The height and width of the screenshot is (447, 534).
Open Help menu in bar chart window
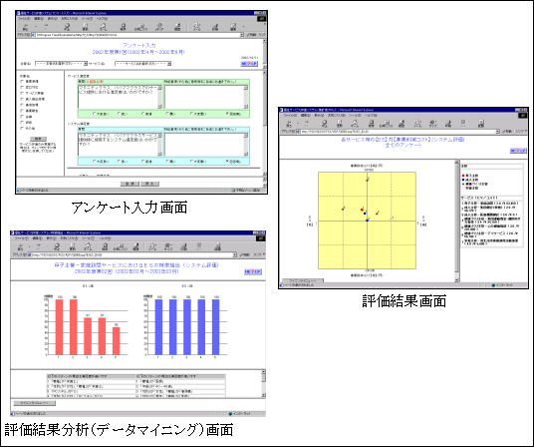[x=105, y=238]
